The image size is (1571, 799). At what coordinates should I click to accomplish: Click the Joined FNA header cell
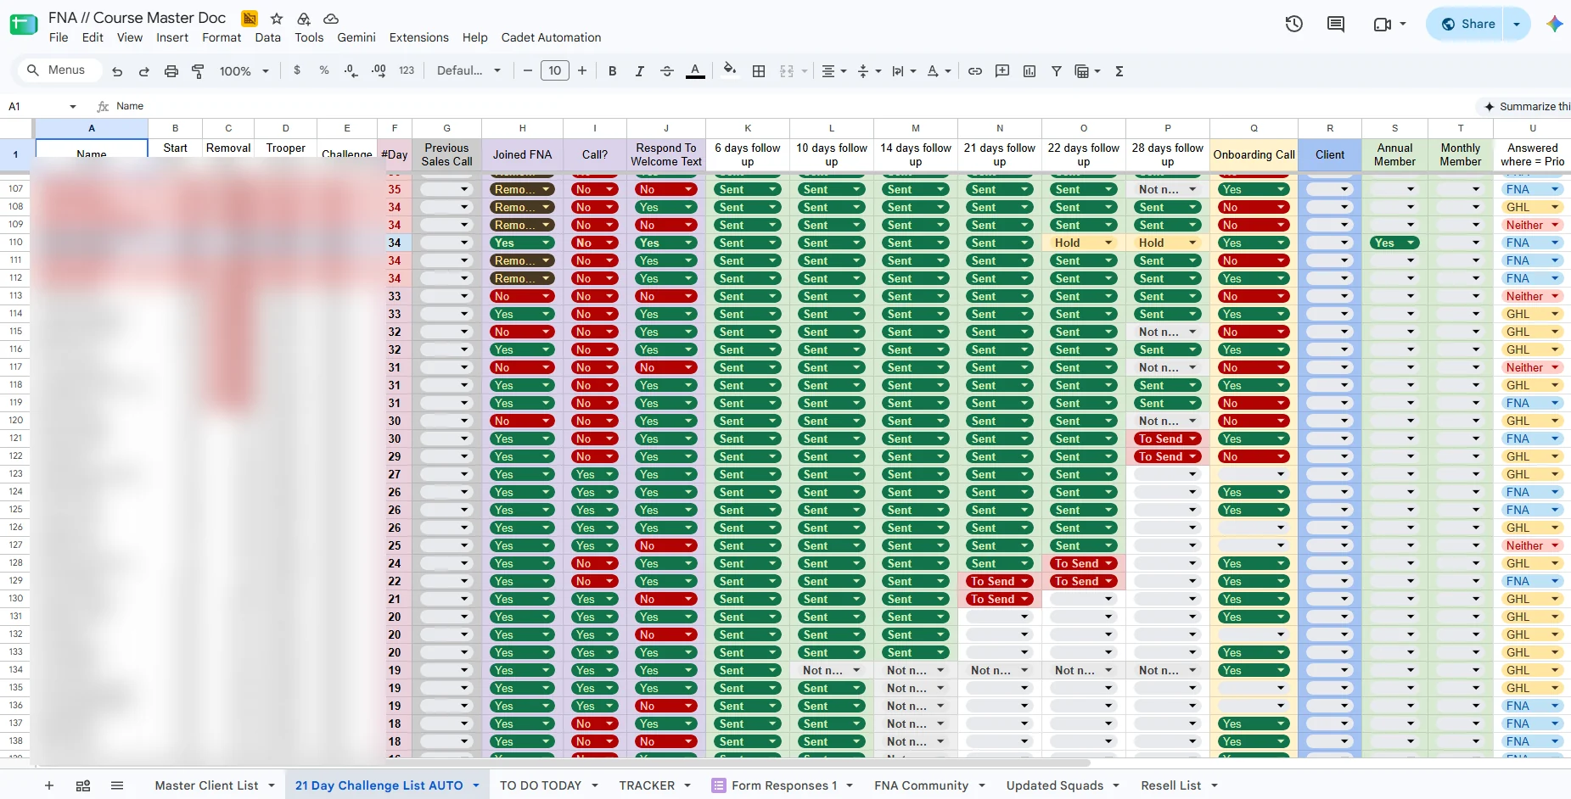click(522, 154)
